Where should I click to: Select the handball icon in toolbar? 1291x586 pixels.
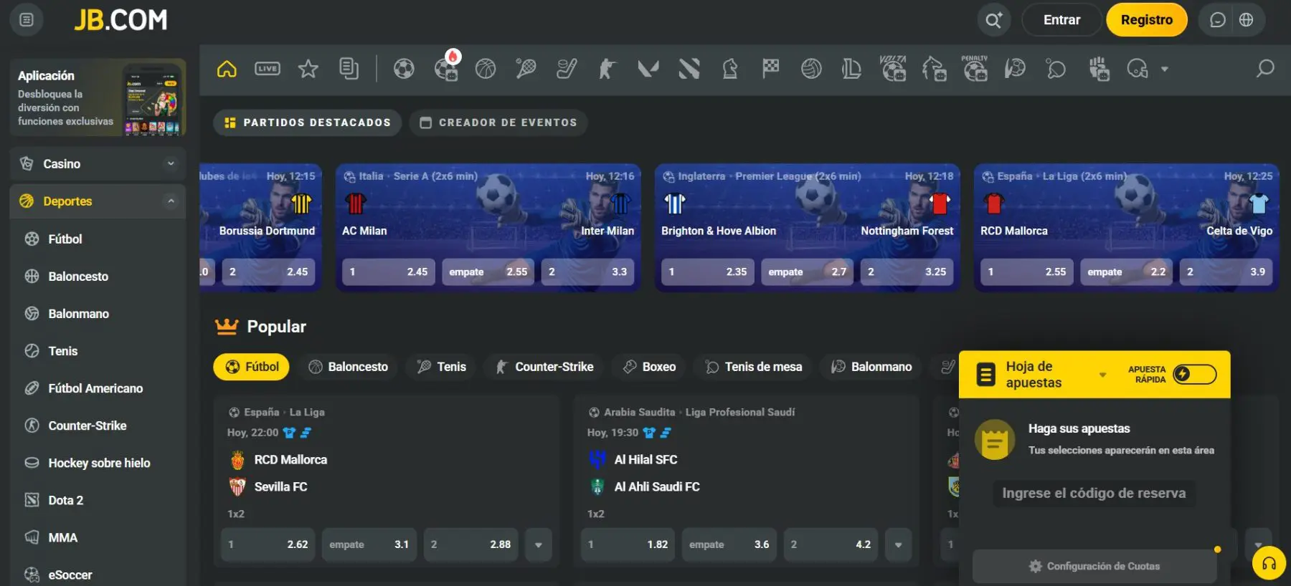1015,69
